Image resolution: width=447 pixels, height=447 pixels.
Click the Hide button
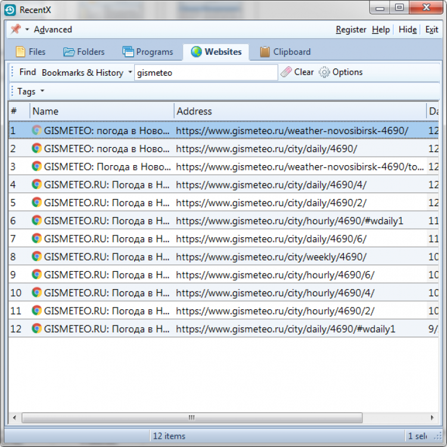tap(408, 29)
